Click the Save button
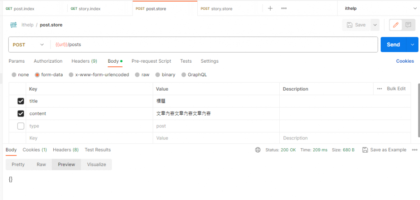420x200 pixels. pos(356,25)
